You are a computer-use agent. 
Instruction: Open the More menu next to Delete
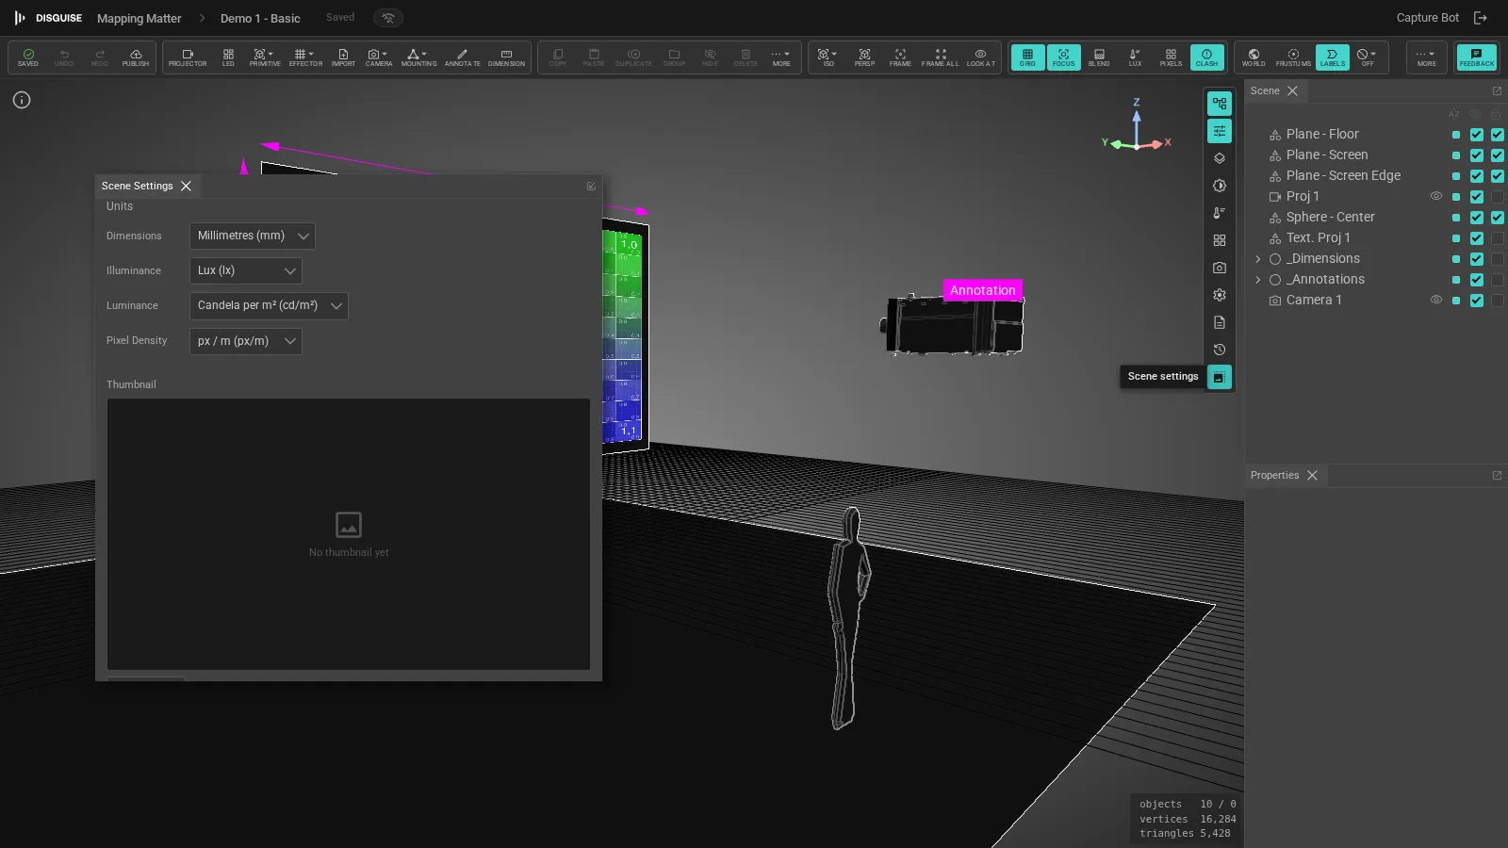click(781, 57)
